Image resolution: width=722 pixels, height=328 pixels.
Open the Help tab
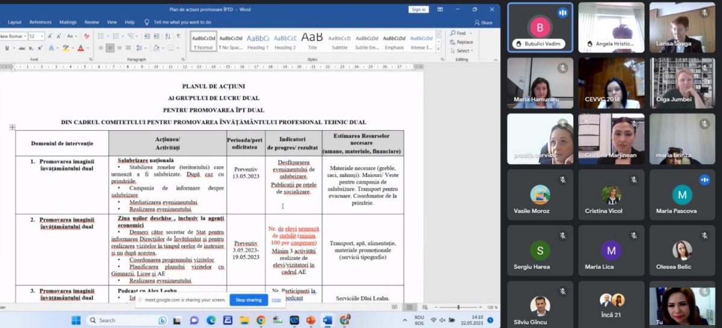pyautogui.click(x=129, y=22)
